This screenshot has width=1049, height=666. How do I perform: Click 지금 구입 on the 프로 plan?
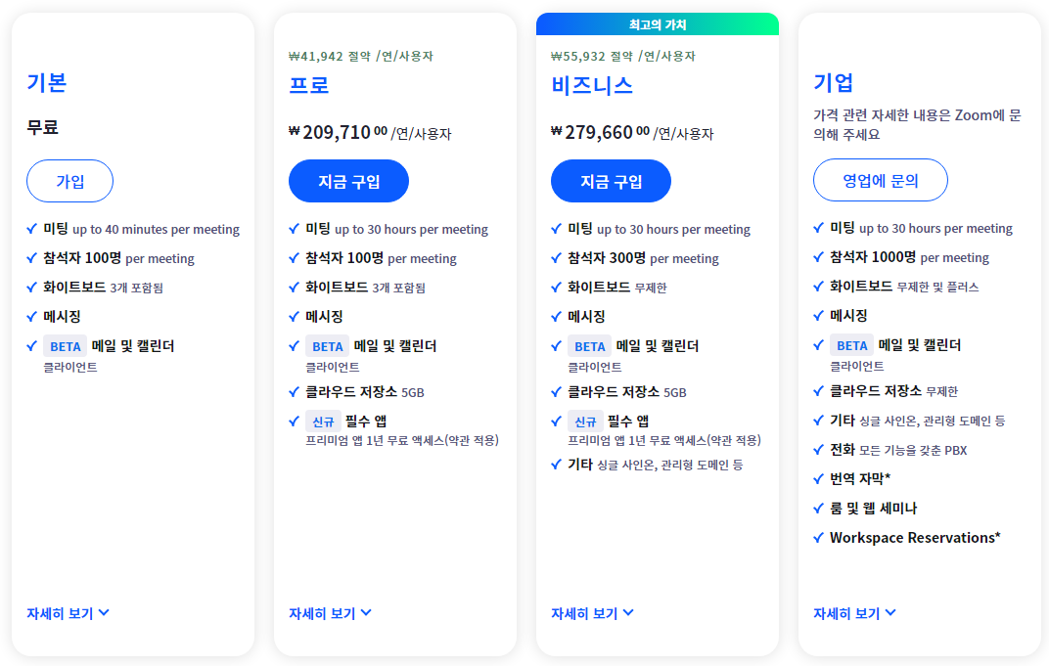[348, 180]
